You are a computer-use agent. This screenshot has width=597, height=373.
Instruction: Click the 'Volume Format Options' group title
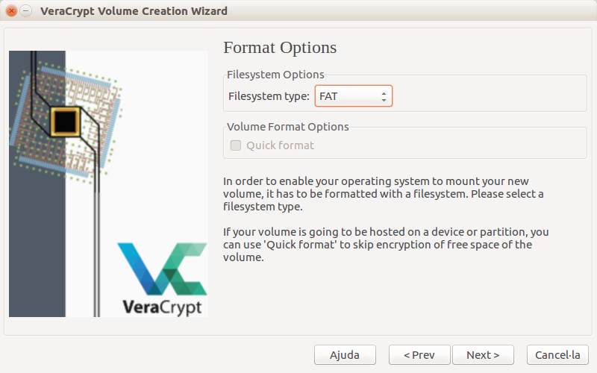tap(288, 127)
